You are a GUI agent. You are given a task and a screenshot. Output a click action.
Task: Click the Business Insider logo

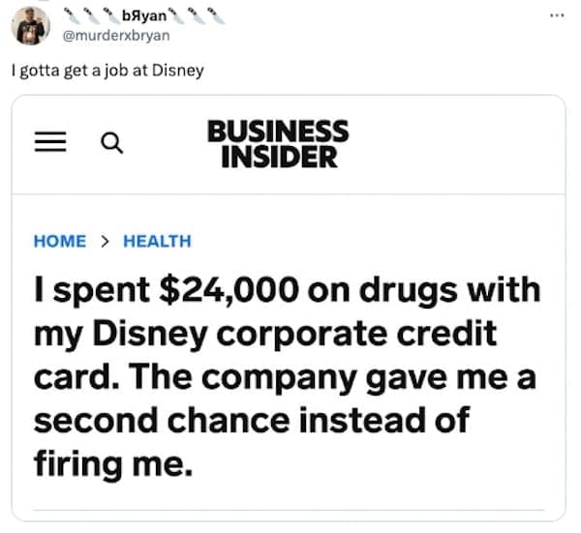pos(277,143)
